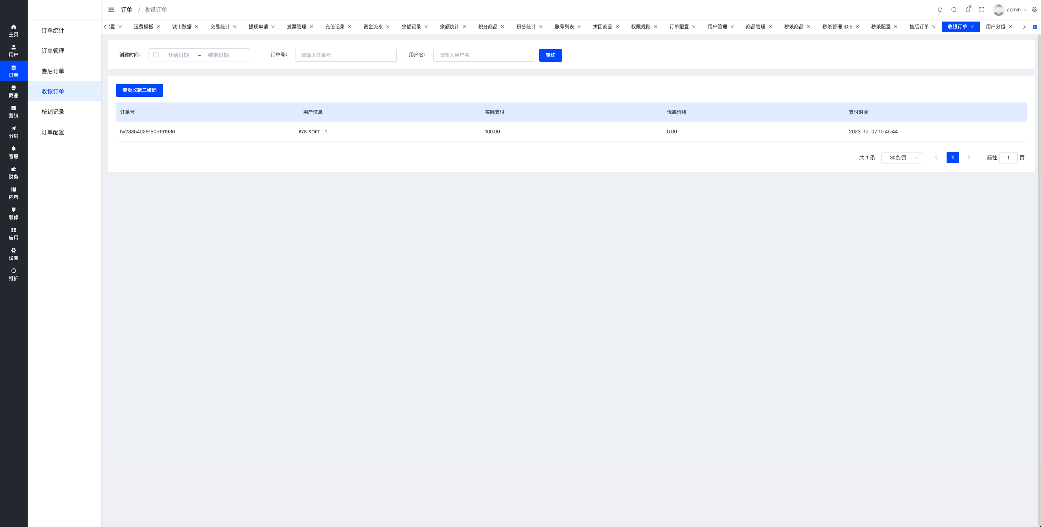Click the 查询 search button
This screenshot has height=527, width=1041.
[550, 55]
